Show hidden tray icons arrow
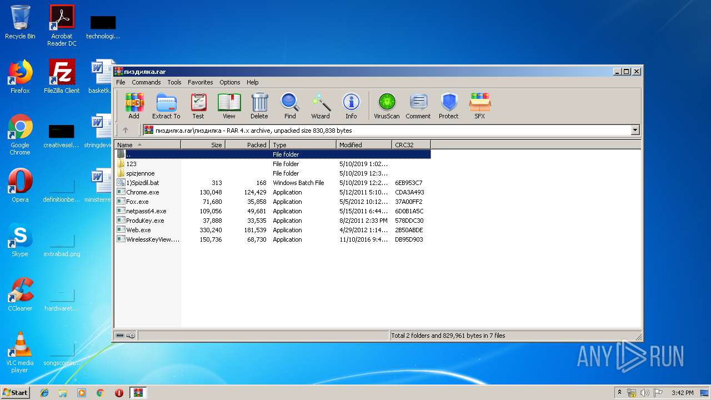This screenshot has height=400, width=711. [x=620, y=393]
